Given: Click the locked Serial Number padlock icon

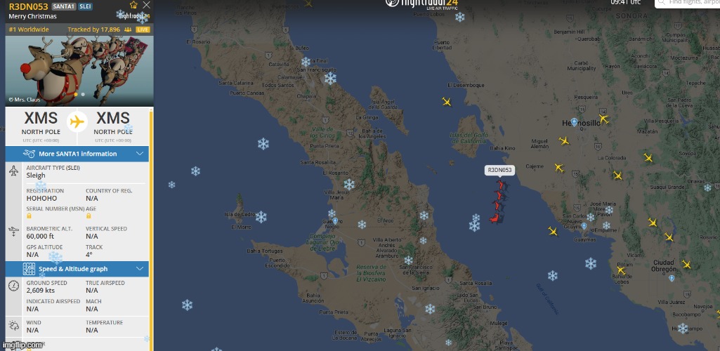Looking at the screenshot, I should (29, 216).
